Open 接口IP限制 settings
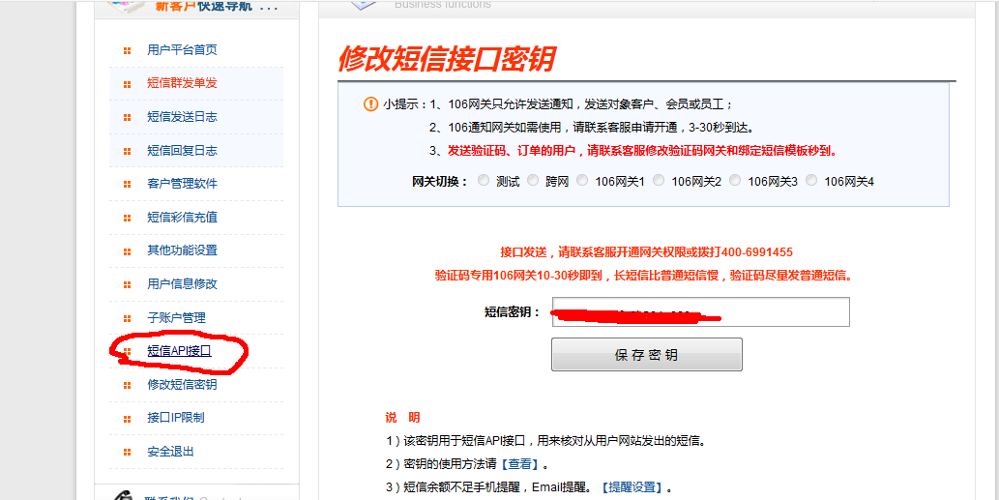The height and width of the screenshot is (500, 999). coord(175,418)
